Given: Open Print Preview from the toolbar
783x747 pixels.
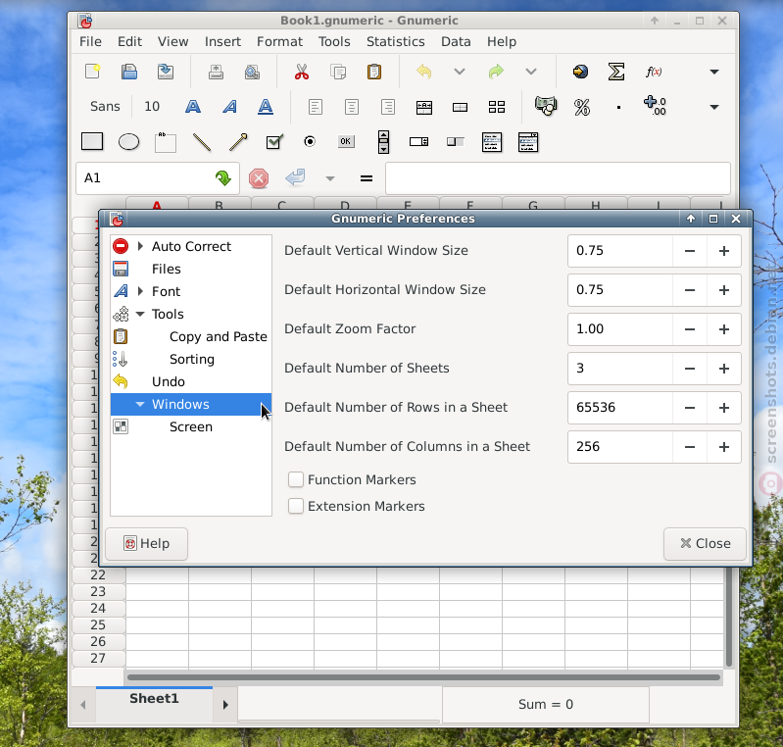Looking at the screenshot, I should 252,73.
